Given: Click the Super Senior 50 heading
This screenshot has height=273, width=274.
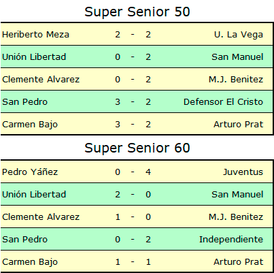Looking at the screenshot, I should tap(137, 12).
